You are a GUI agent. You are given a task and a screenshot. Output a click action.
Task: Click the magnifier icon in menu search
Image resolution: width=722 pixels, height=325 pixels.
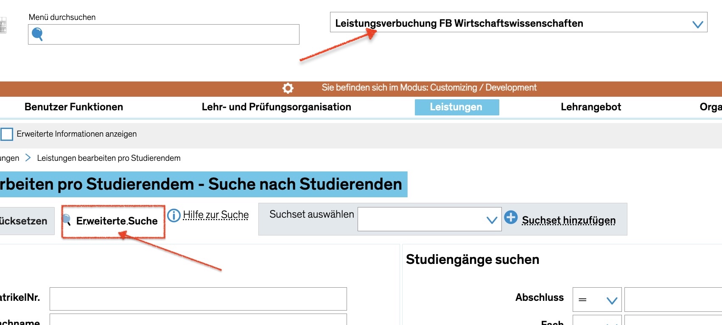[x=37, y=34]
